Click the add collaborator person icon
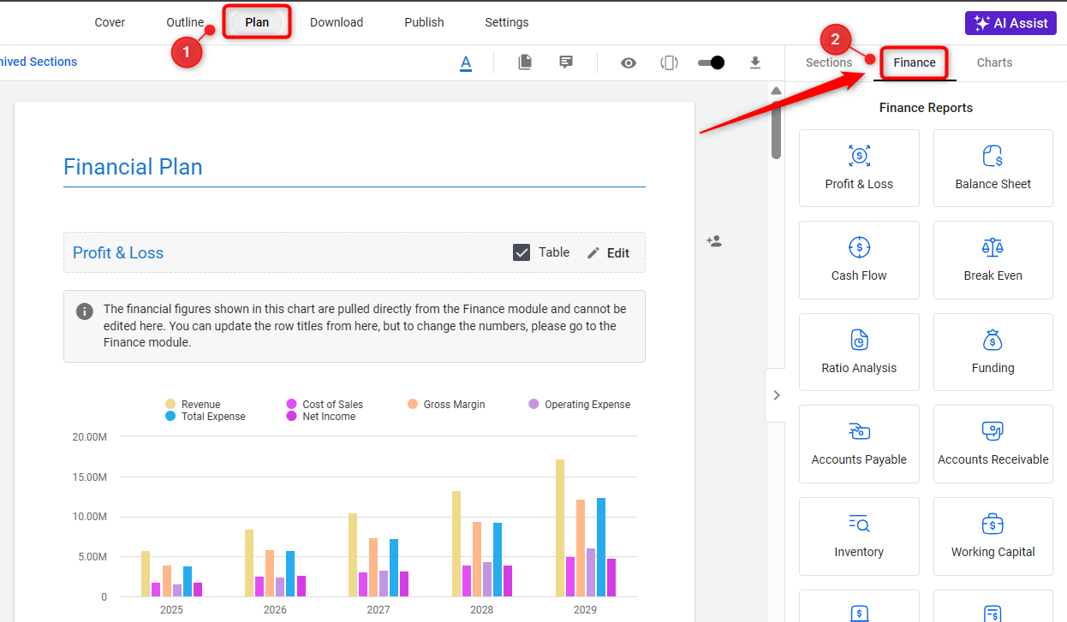Image resolution: width=1067 pixels, height=622 pixels. click(x=714, y=241)
